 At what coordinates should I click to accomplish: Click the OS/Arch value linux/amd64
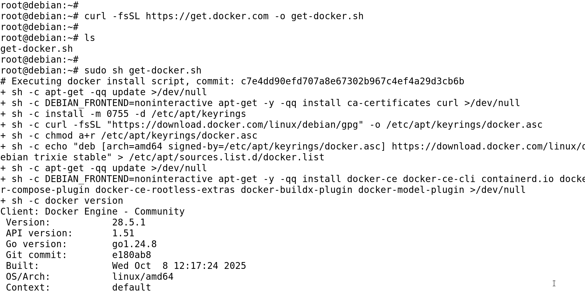point(143,277)
